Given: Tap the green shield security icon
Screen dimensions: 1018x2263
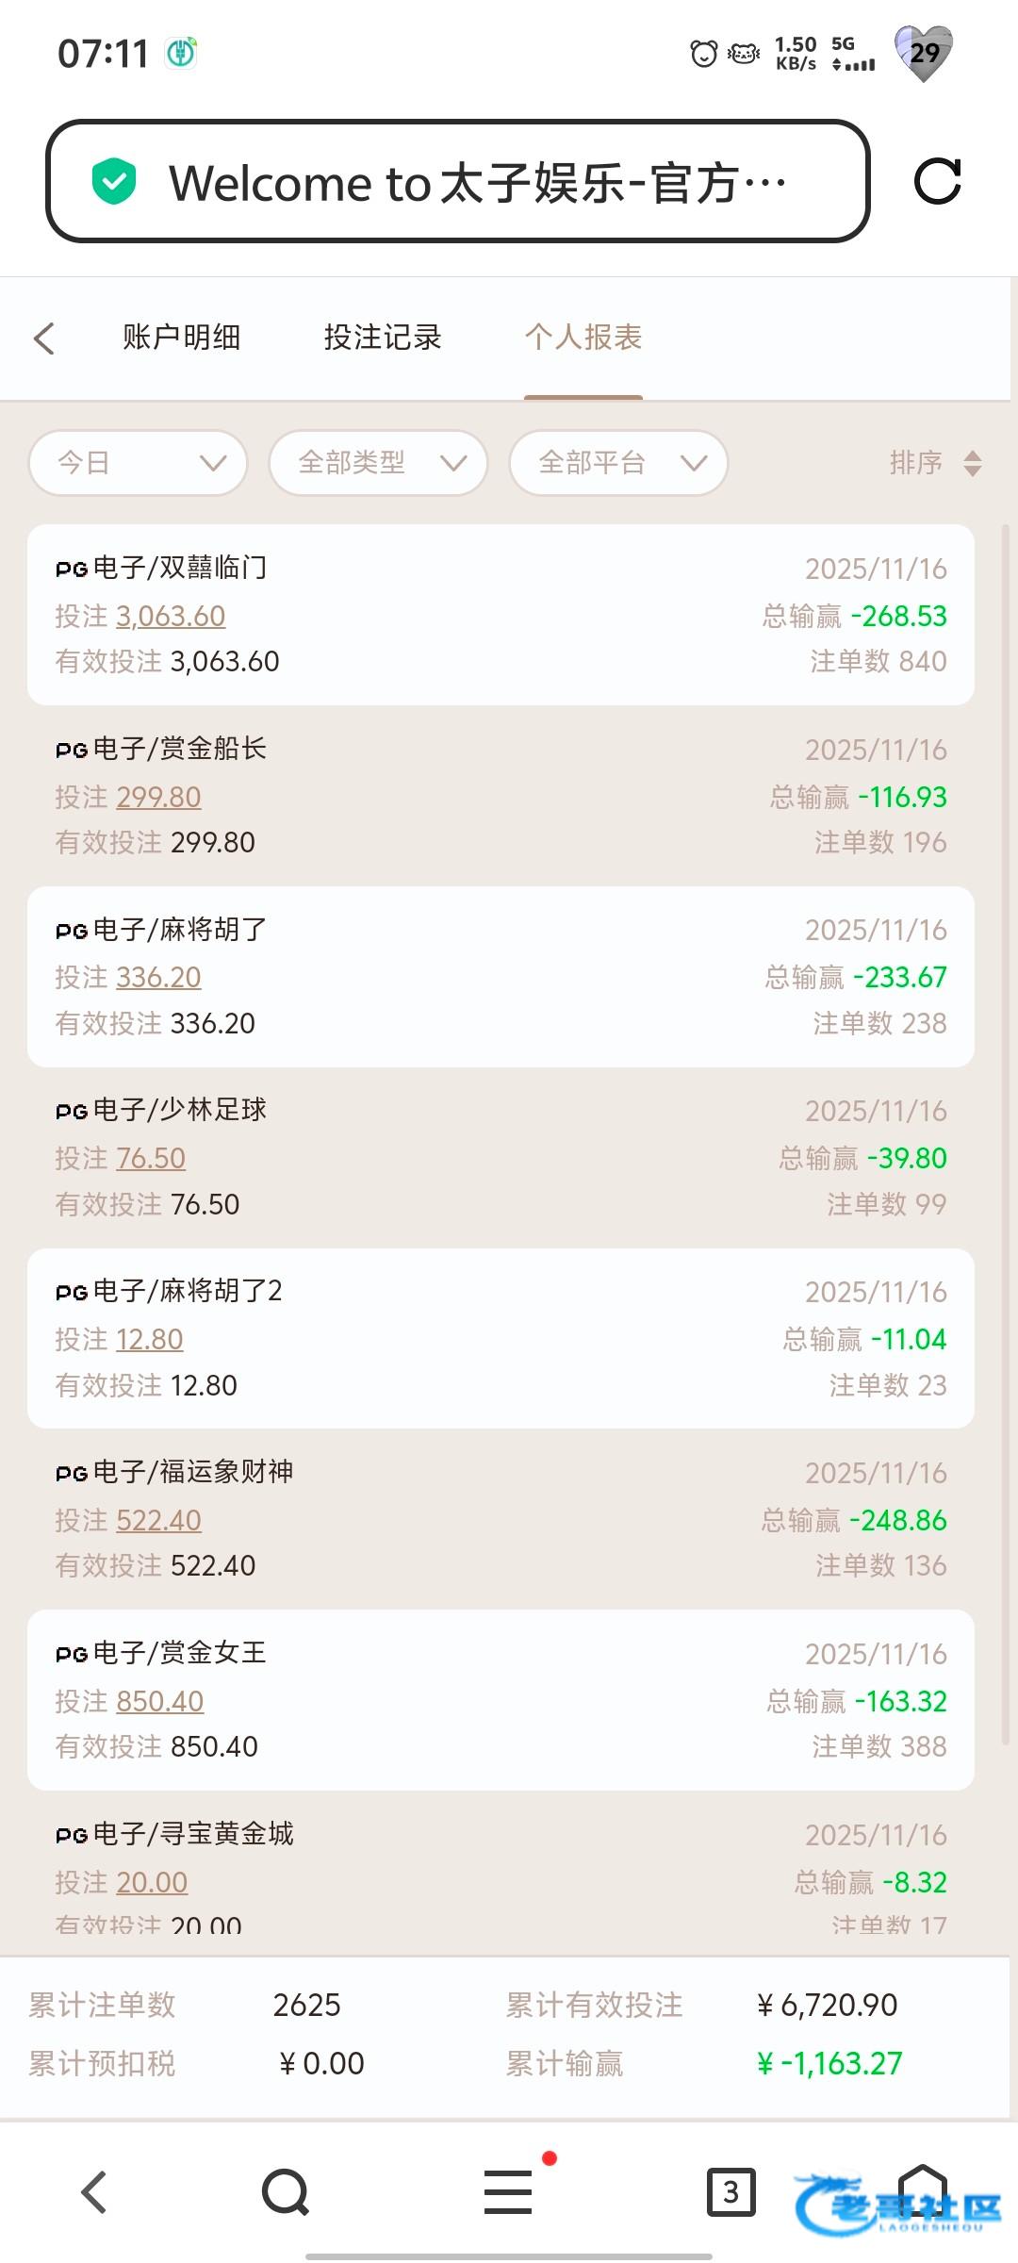Looking at the screenshot, I should (x=114, y=181).
